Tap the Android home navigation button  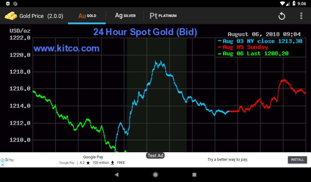point(155,174)
